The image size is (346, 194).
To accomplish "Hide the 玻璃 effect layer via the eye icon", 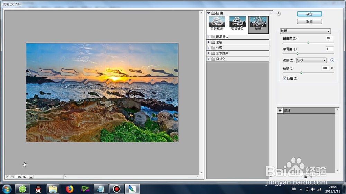I will coord(280,110).
